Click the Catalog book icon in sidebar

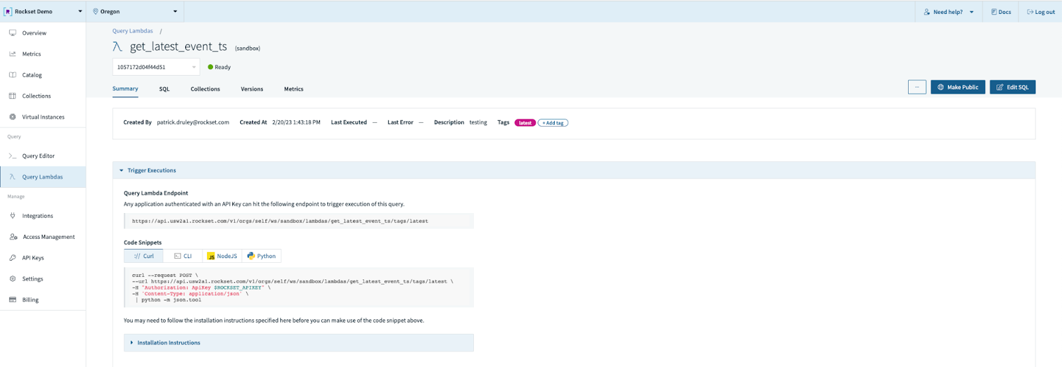click(13, 75)
